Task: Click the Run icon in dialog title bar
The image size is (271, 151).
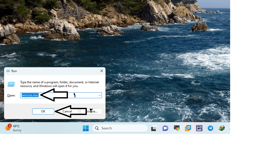Action: [8, 71]
